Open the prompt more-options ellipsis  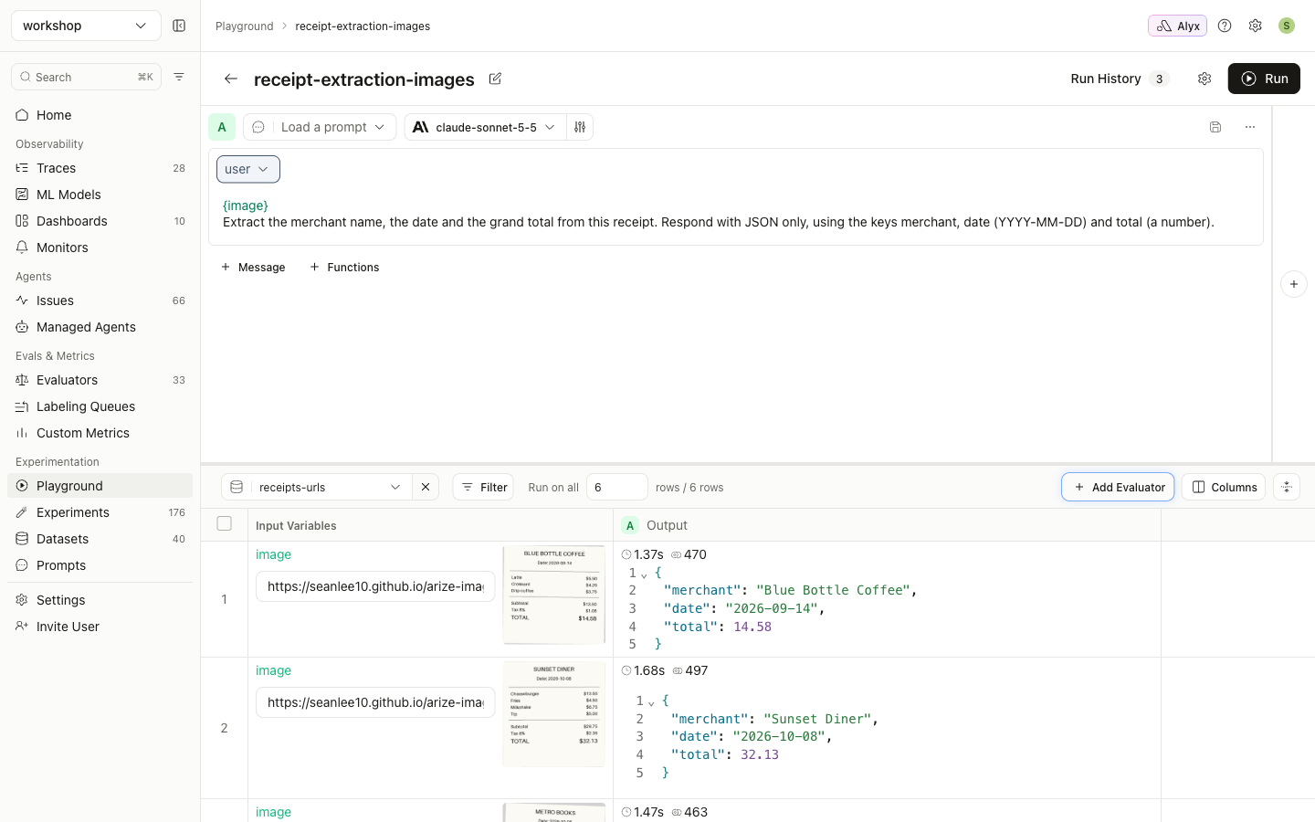(1250, 127)
